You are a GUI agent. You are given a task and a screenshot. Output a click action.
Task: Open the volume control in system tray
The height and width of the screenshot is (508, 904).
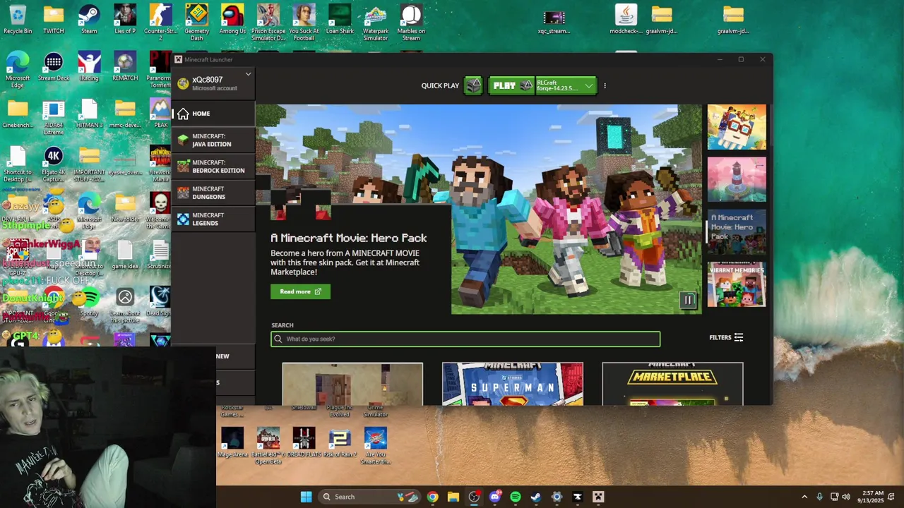click(846, 497)
